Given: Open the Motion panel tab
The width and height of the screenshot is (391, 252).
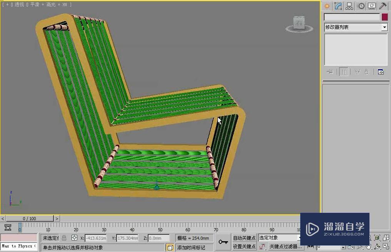Looking at the screenshot, I should coord(361,6).
